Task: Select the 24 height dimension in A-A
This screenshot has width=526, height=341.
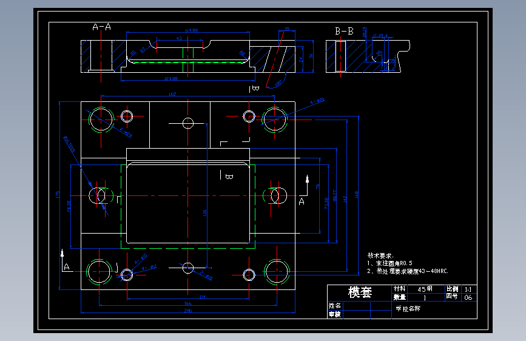Action: [300, 59]
